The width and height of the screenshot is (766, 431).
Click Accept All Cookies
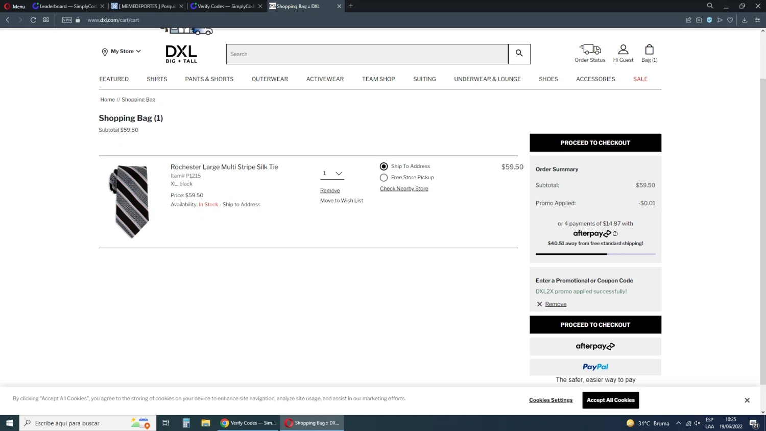click(x=611, y=400)
